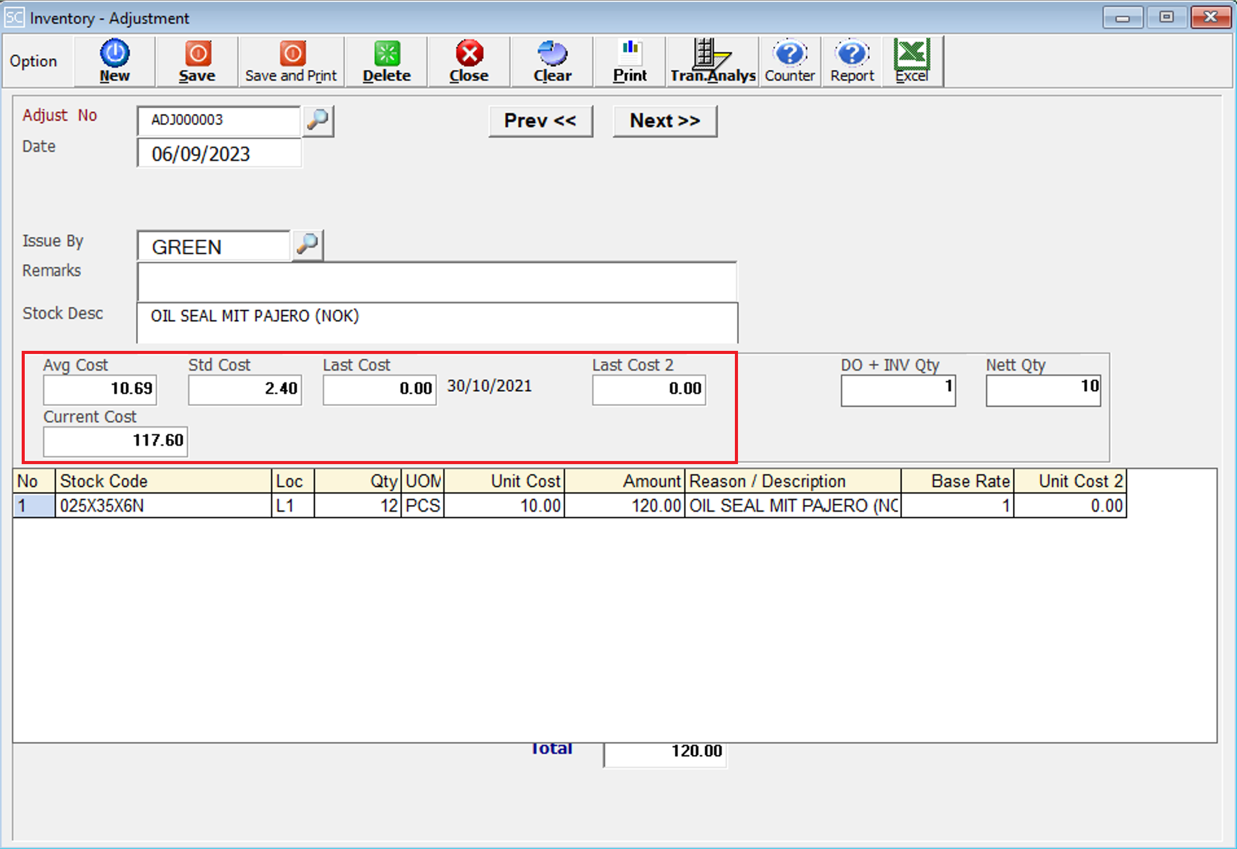1237x849 pixels.
Task: Click the Issue By field GREEN
Action: click(x=214, y=246)
